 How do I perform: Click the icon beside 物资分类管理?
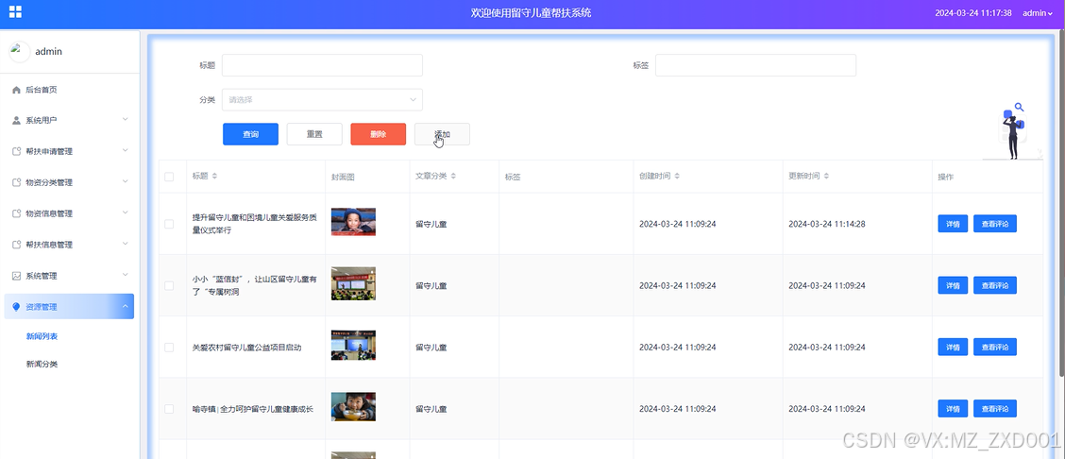click(x=16, y=182)
